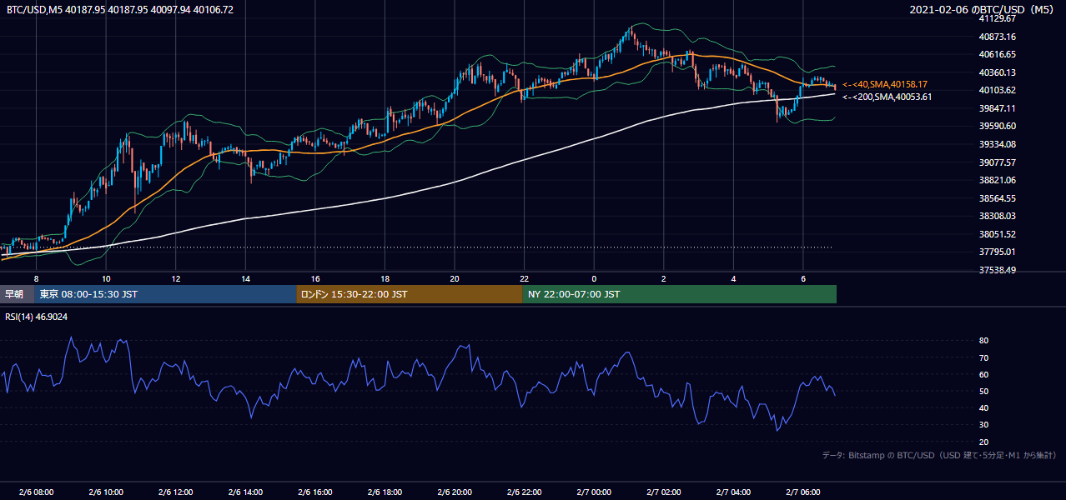Select the 早朝 session block

click(18, 294)
